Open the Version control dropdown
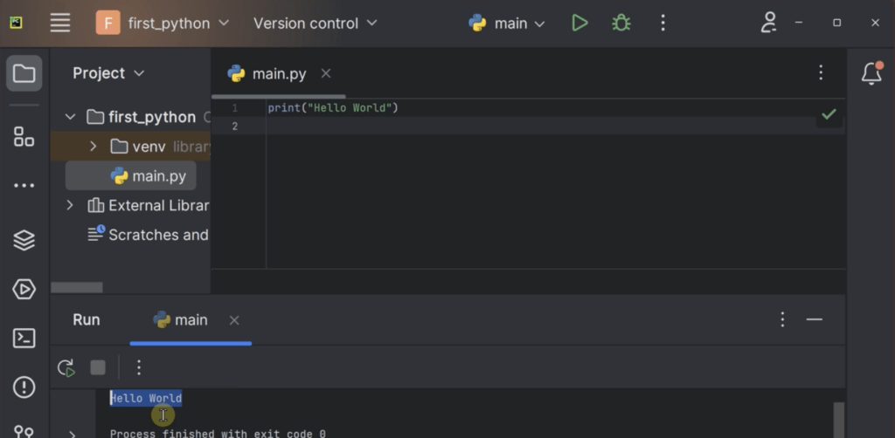The height and width of the screenshot is (438, 895). coord(315,24)
